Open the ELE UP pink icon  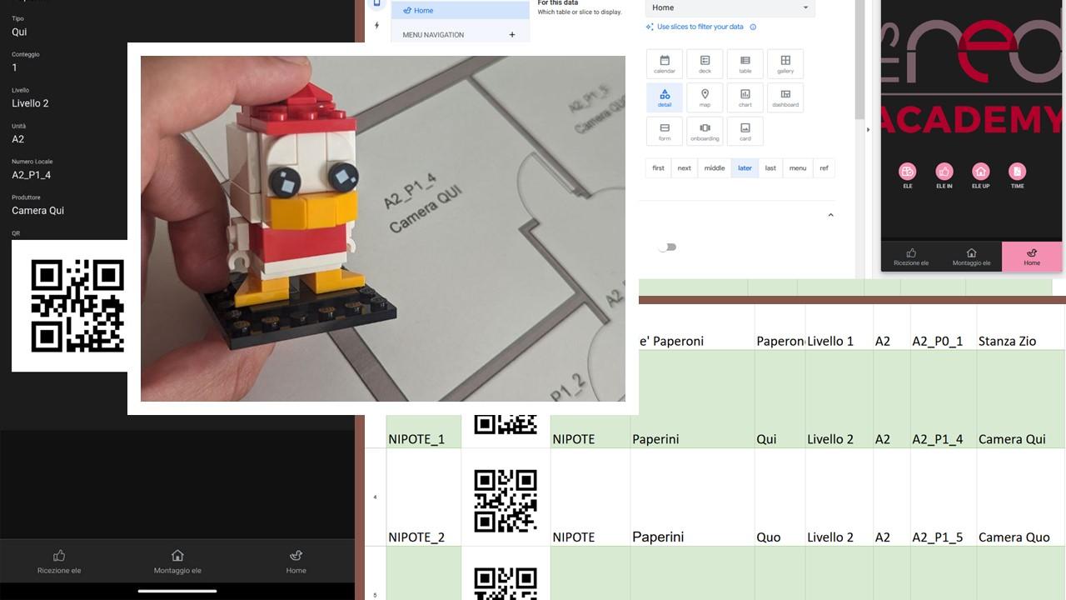point(980,172)
